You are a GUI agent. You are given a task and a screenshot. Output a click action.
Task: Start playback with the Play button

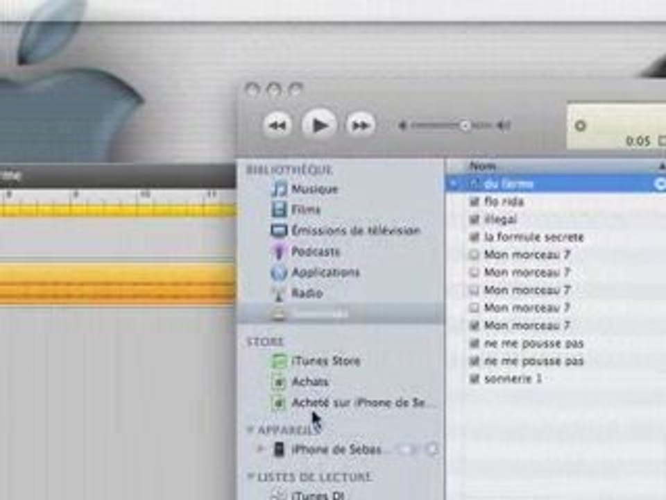click(319, 125)
